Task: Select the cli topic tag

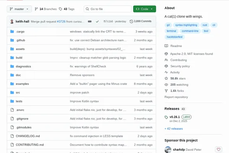Action: point(214,25)
